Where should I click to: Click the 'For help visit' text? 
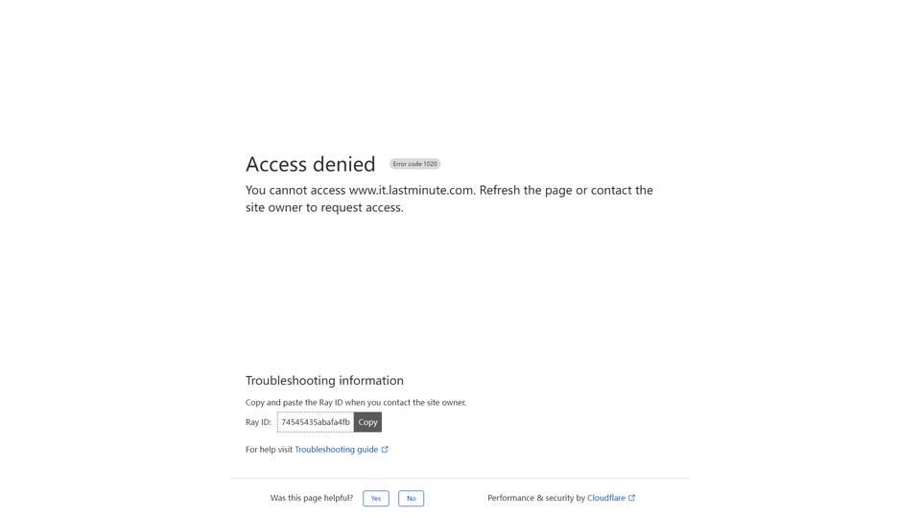(x=269, y=449)
